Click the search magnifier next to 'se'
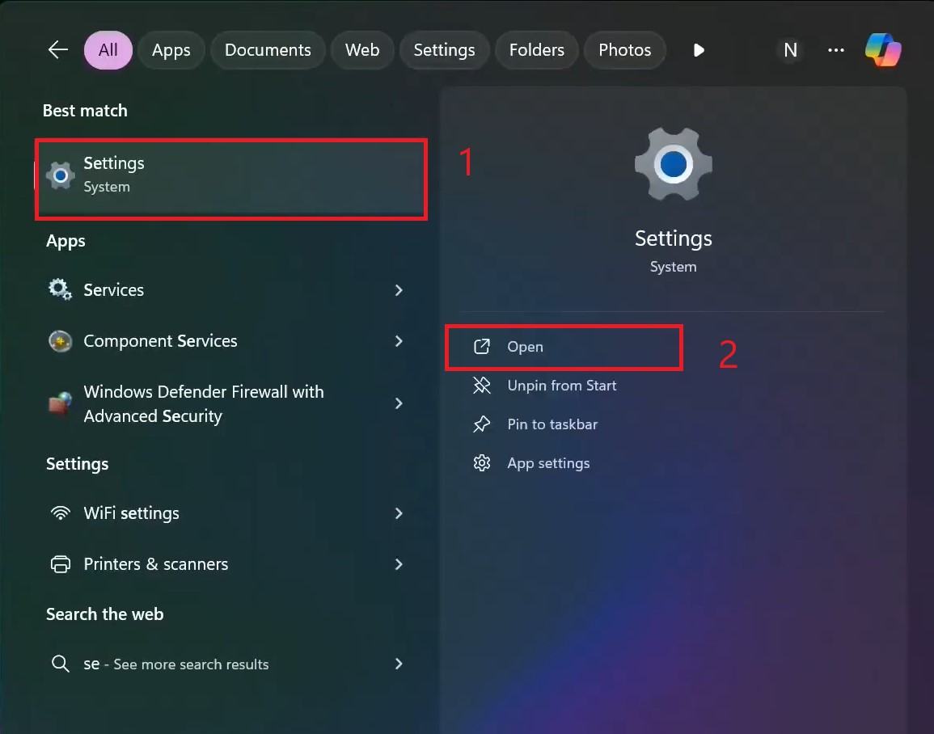The width and height of the screenshot is (934, 734). [61, 664]
